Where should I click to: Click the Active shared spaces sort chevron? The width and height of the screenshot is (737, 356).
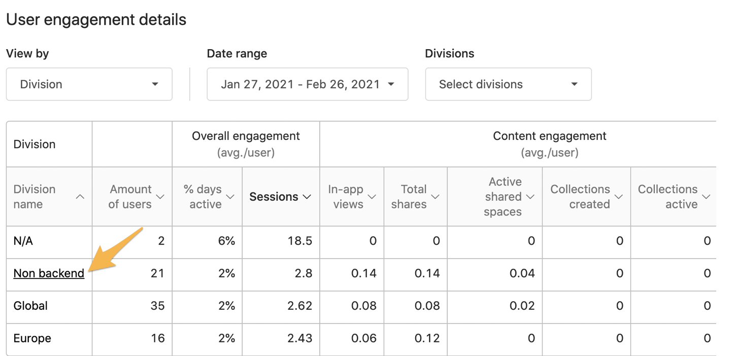click(x=531, y=197)
